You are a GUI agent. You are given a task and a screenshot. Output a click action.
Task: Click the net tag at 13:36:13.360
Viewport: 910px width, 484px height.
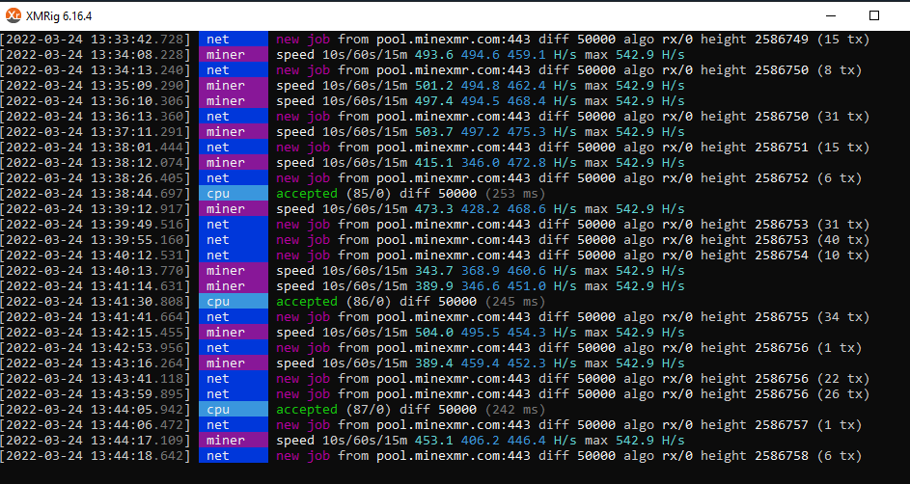234,117
